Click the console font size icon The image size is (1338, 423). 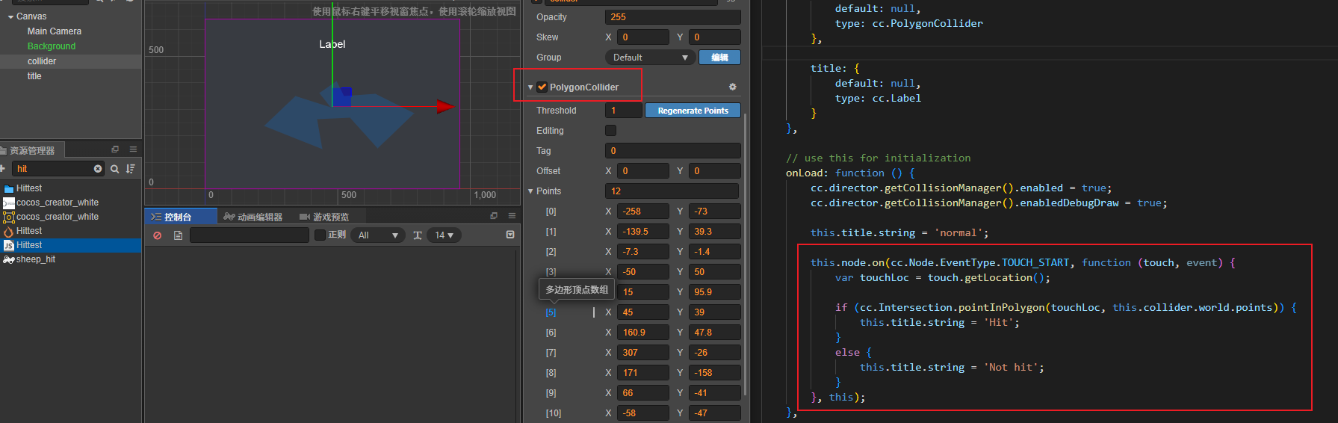pyautogui.click(x=418, y=235)
